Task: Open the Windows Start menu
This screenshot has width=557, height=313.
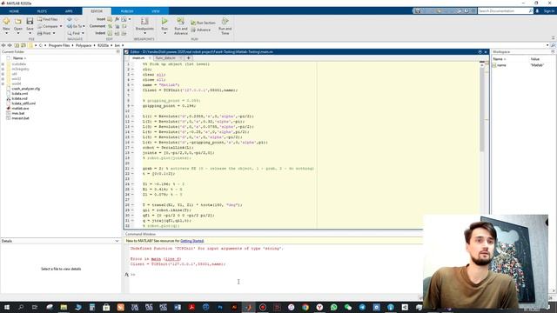Action: [x=6, y=307]
